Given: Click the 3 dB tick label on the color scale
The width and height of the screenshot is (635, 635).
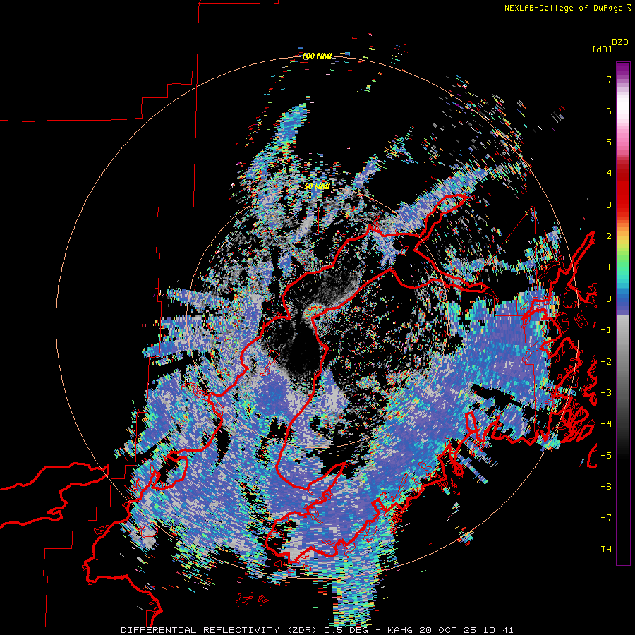Looking at the screenshot, I should click(609, 205).
